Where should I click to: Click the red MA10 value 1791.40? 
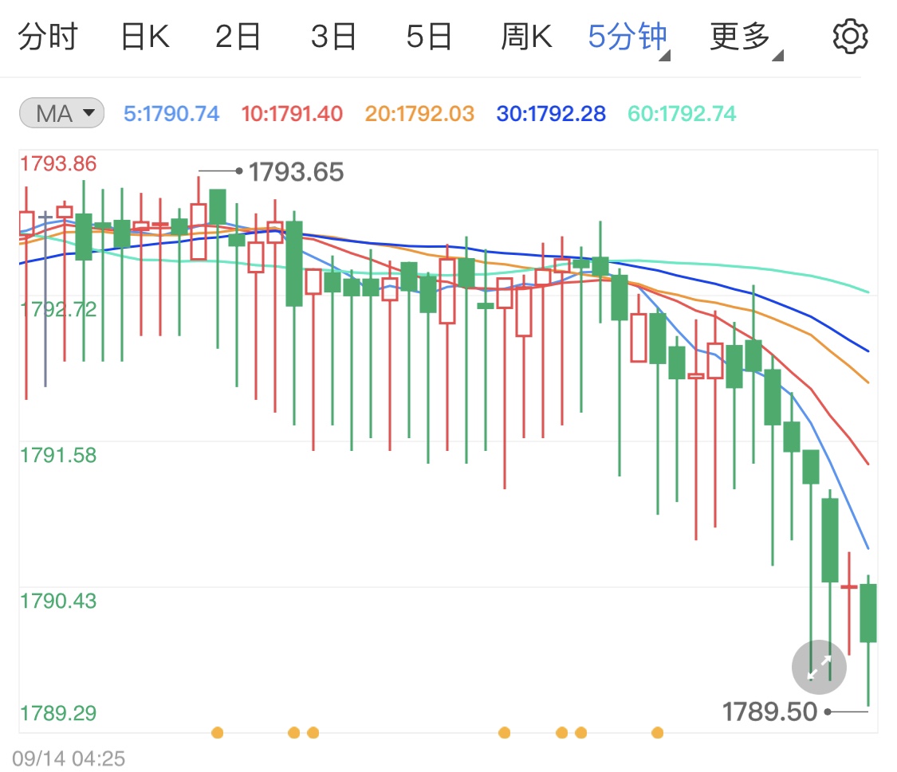pyautogui.click(x=292, y=113)
